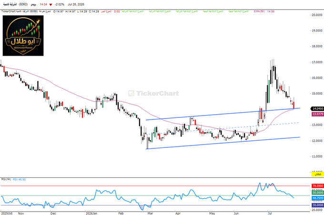Click the red 70.0000 RSI level tag
This screenshot has height=215, width=324.
[x=318, y=186]
